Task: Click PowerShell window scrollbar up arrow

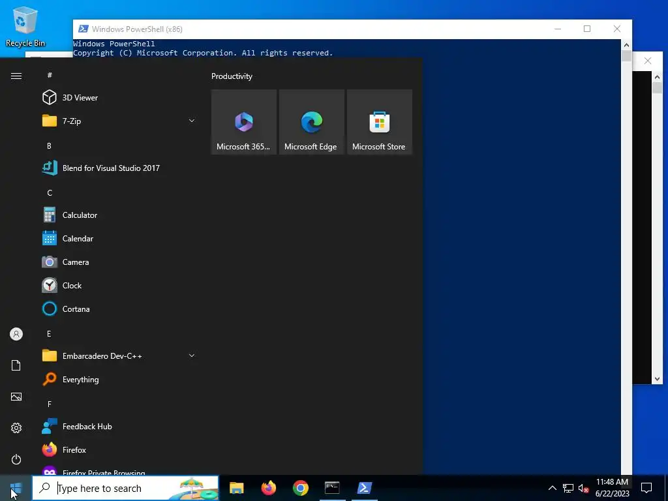Action: pyautogui.click(x=626, y=44)
